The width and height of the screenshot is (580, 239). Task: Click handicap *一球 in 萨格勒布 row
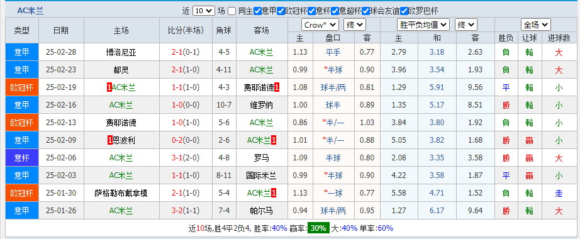pos(333,193)
